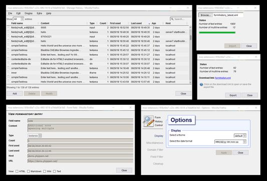Click the scrollbar up arrow in history table
Screen dimensions: 267x181
click(190, 27)
